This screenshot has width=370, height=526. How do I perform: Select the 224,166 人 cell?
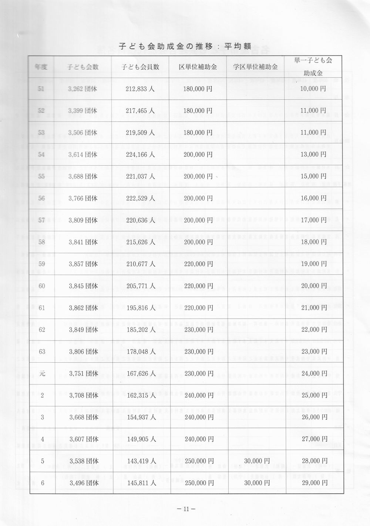[140, 154]
